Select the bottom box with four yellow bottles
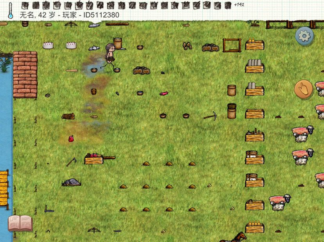The width and height of the screenshot is (324, 242). click(x=255, y=227)
